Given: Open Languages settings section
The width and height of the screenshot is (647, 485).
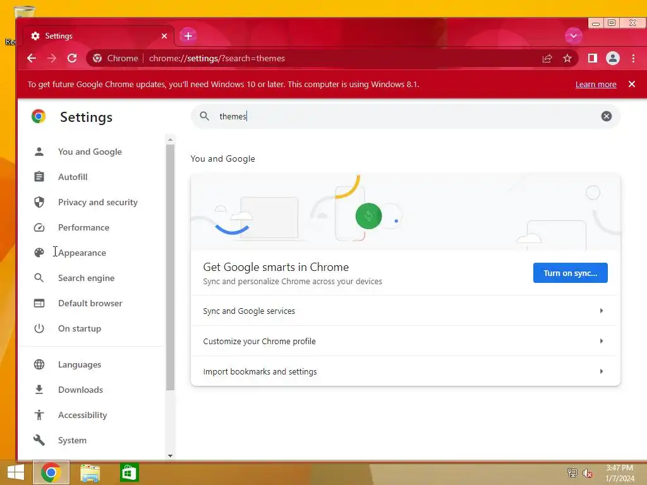Looking at the screenshot, I should tap(80, 364).
